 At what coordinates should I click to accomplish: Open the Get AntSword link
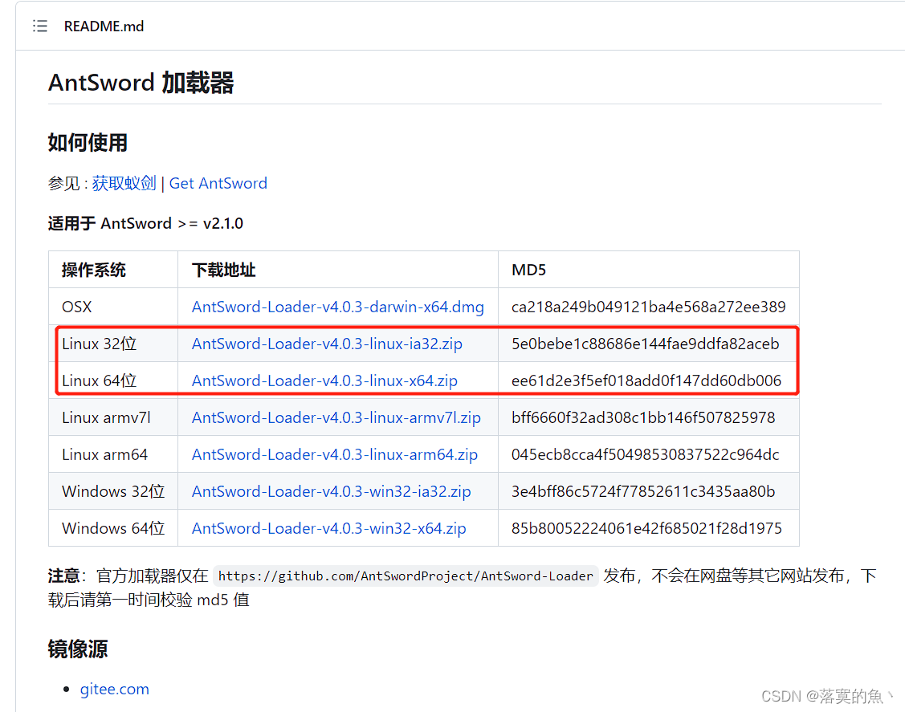click(x=218, y=183)
